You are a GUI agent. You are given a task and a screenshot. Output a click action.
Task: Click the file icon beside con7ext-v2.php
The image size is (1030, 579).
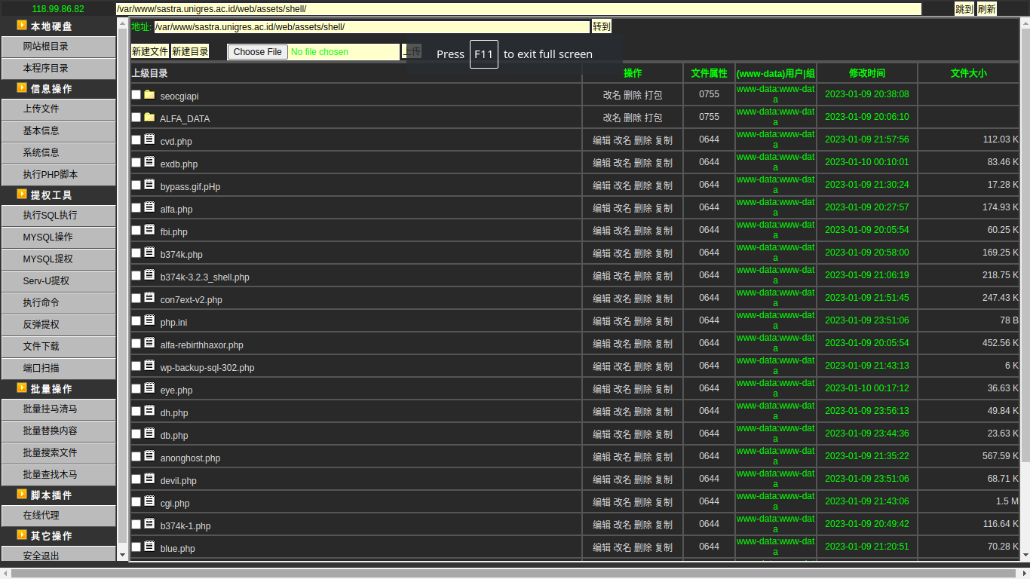click(149, 298)
